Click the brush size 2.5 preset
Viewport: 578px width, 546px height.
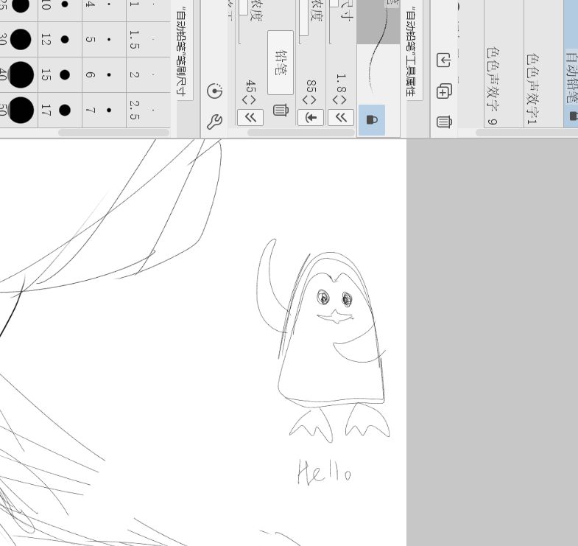pyautogui.click(x=149, y=110)
